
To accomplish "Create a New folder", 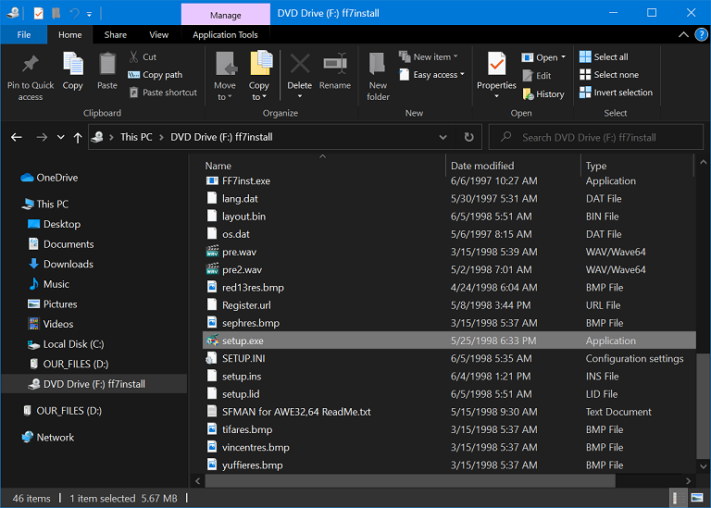I will click(x=378, y=76).
